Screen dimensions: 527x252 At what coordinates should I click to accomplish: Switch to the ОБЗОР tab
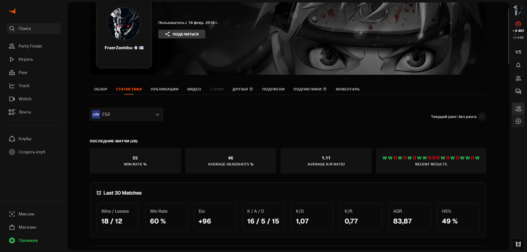pos(101,89)
